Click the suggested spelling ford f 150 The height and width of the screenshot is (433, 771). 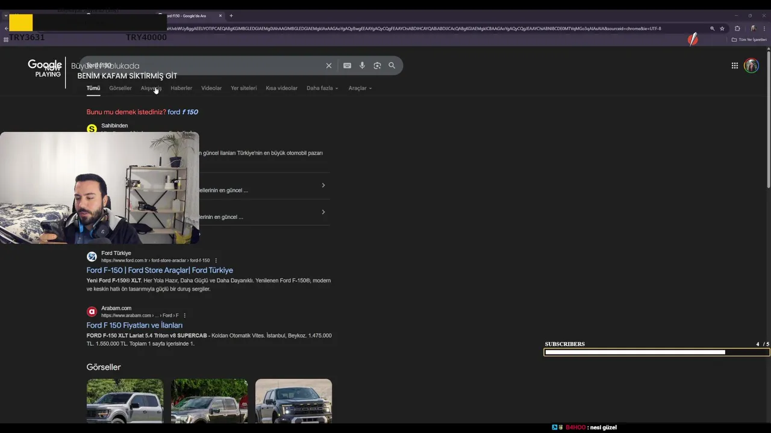coord(183,112)
